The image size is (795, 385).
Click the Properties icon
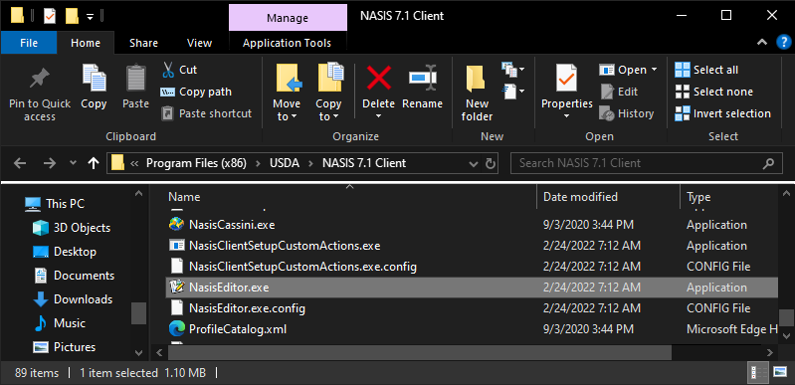pos(566,79)
